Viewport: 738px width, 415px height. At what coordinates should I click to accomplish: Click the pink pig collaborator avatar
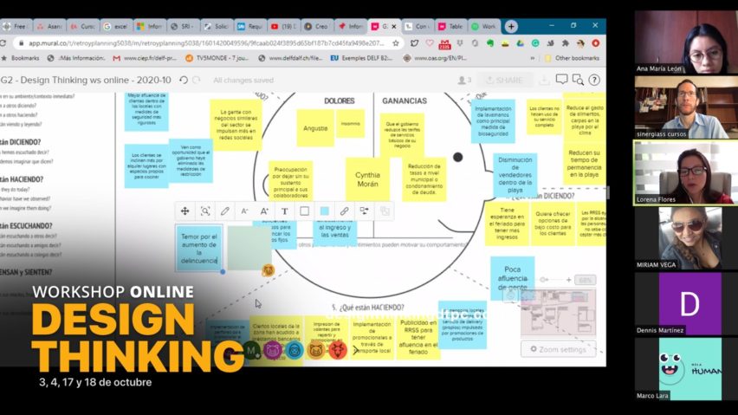click(273, 350)
